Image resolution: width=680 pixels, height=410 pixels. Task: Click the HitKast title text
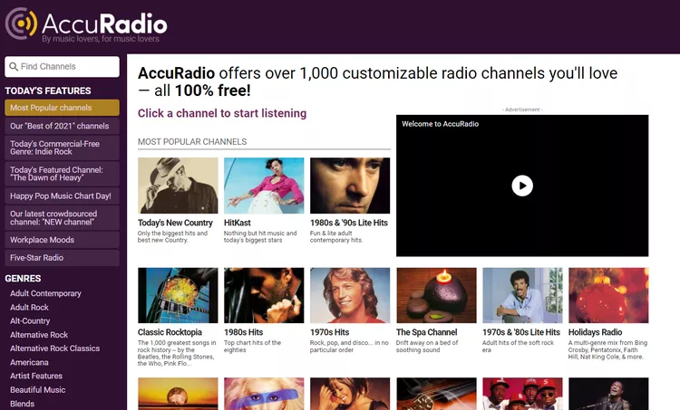point(238,223)
